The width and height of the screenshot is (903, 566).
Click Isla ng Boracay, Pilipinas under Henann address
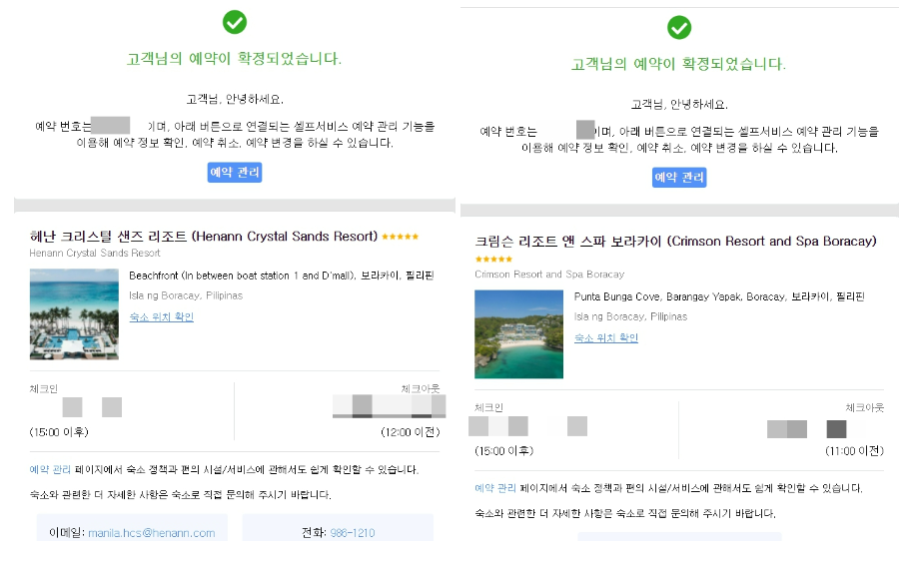(x=186, y=295)
